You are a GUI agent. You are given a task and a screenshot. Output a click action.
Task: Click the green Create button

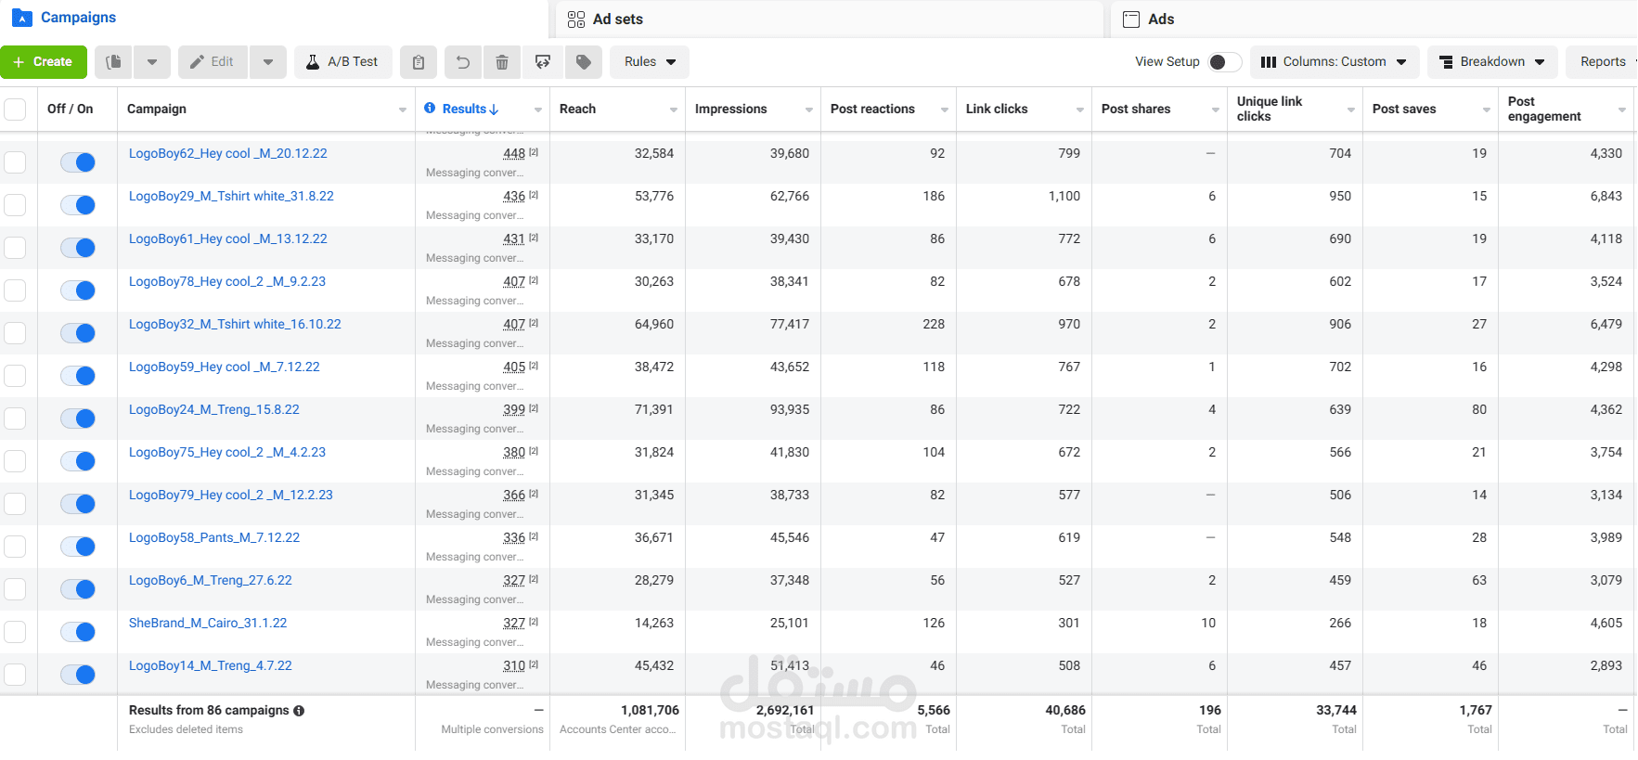click(44, 62)
